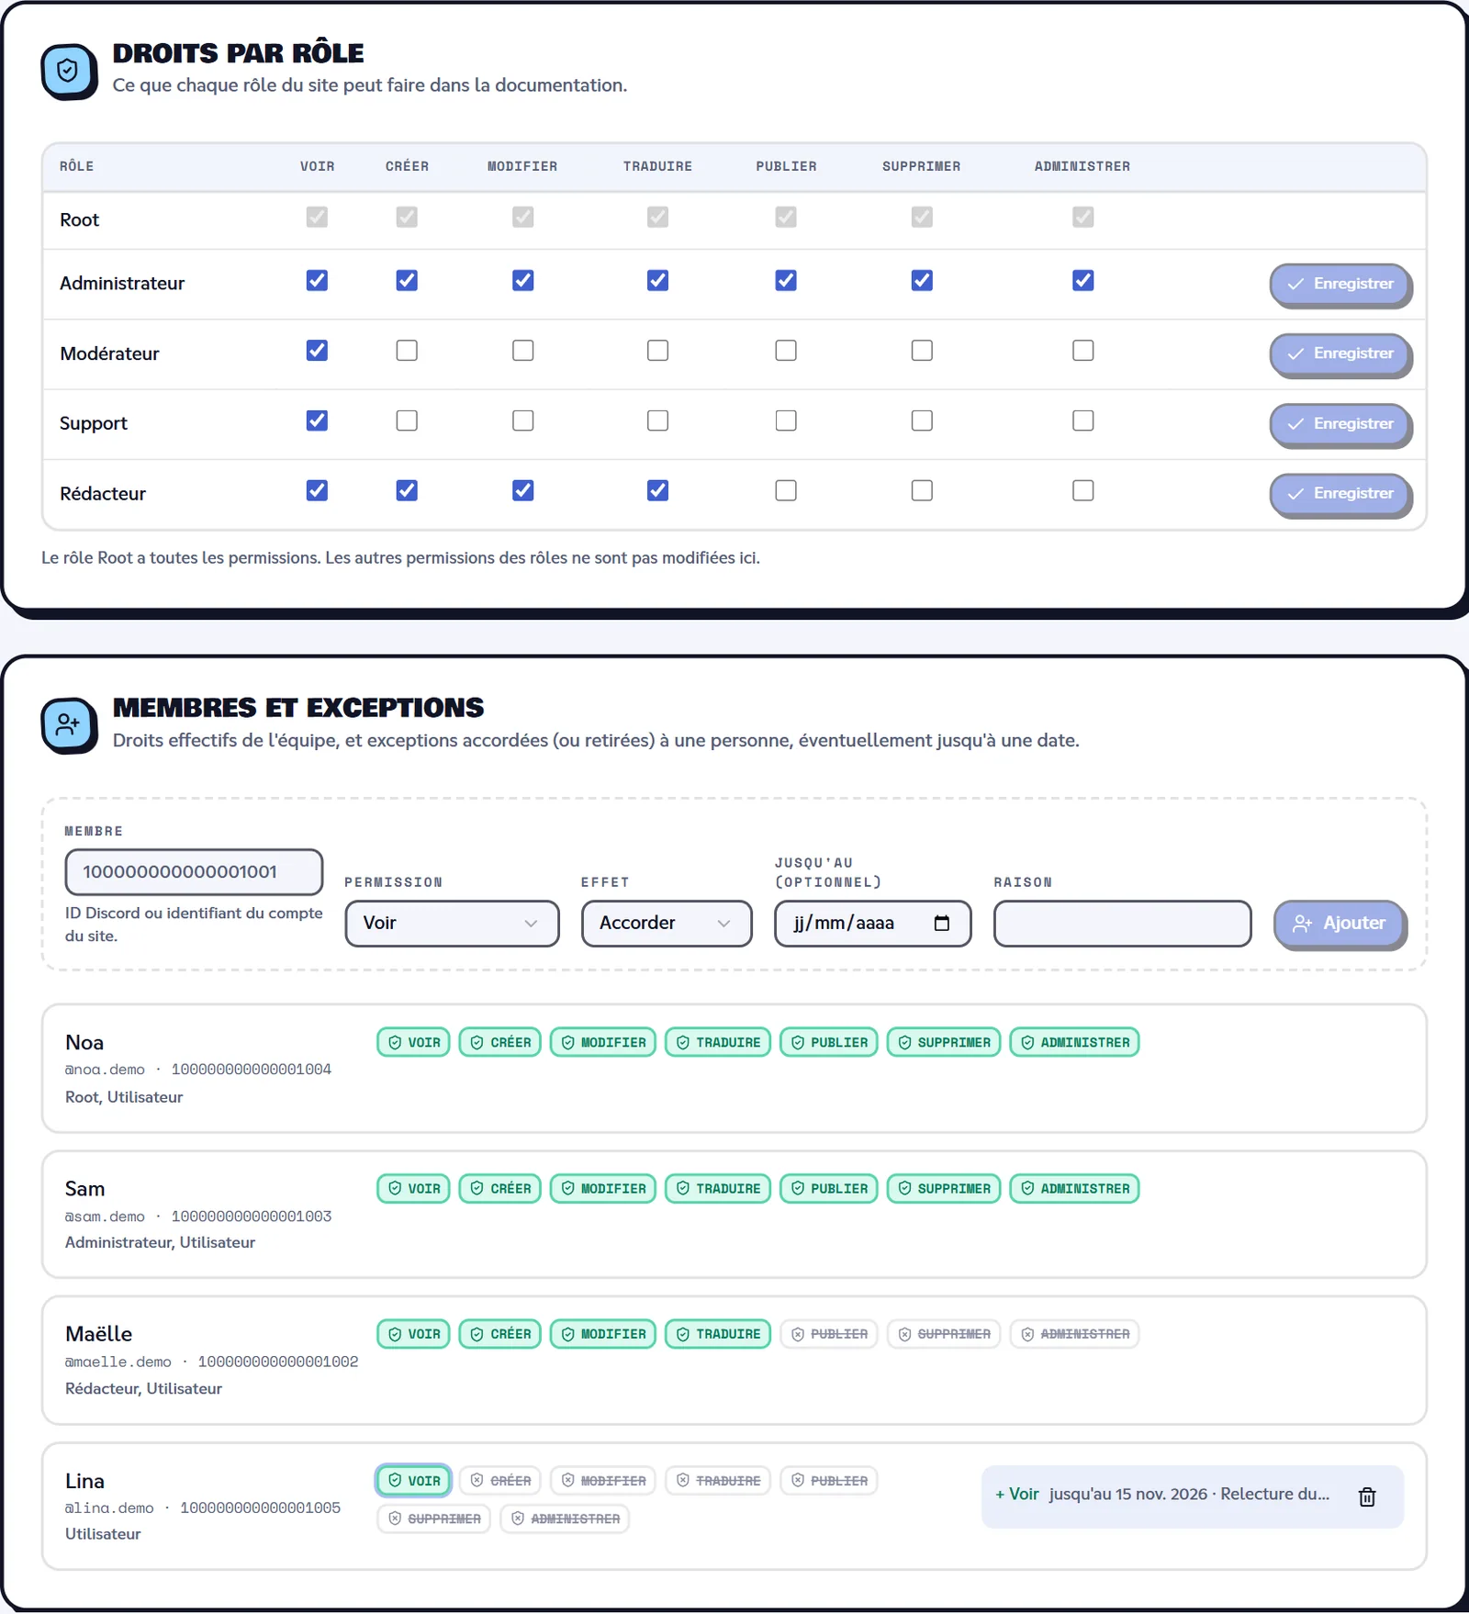
Task: Click the Ajouter button
Action: (1340, 923)
